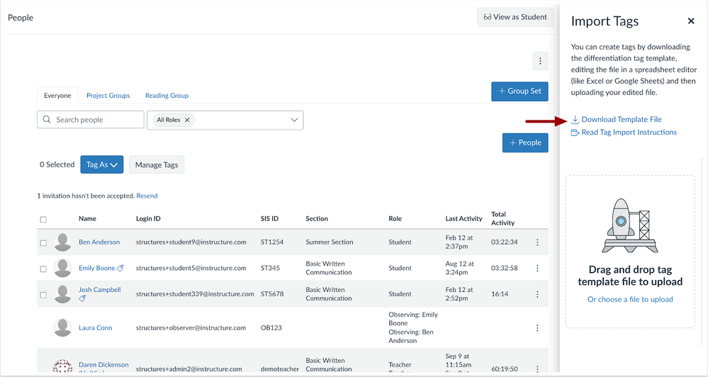This screenshot has width=708, height=377.
Task: Open the page options kebab menu above Group Set
Action: (540, 61)
